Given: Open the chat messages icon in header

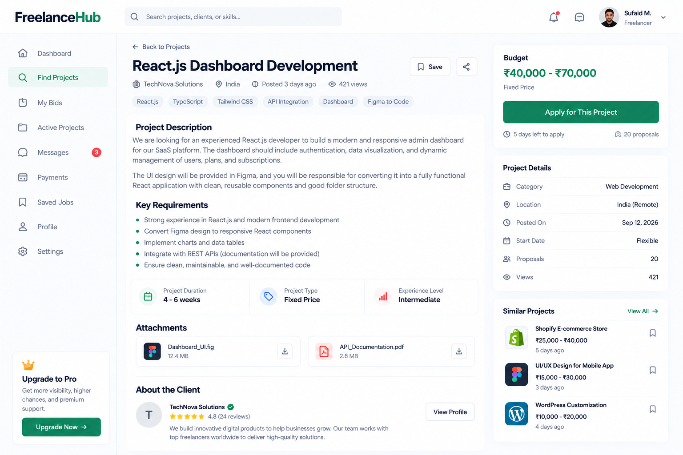Looking at the screenshot, I should pyautogui.click(x=579, y=17).
